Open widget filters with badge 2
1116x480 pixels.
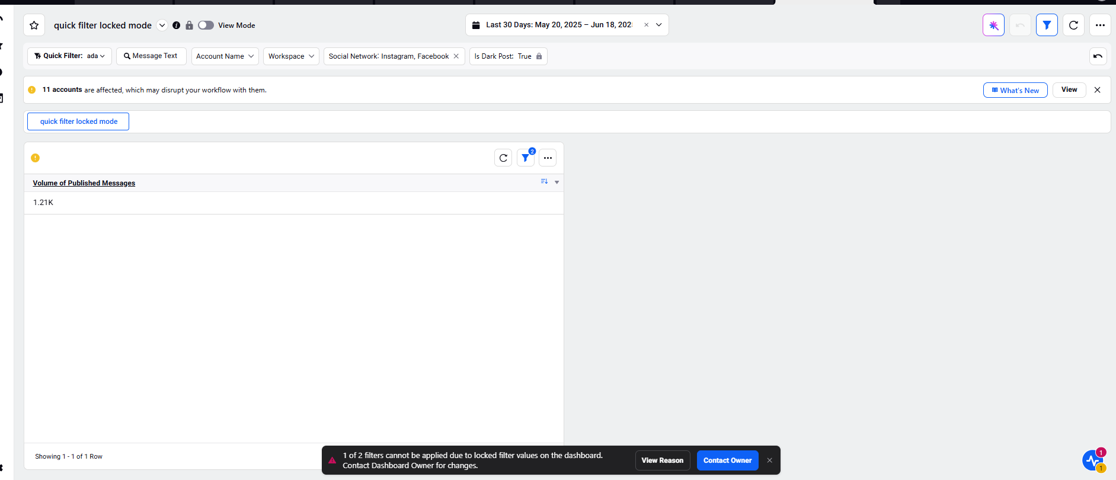click(526, 158)
